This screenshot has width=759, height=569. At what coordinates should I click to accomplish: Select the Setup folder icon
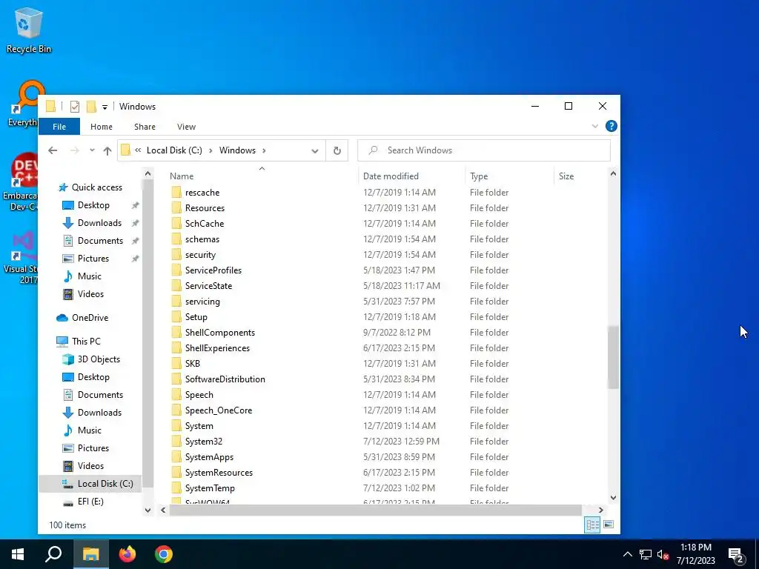(176, 317)
